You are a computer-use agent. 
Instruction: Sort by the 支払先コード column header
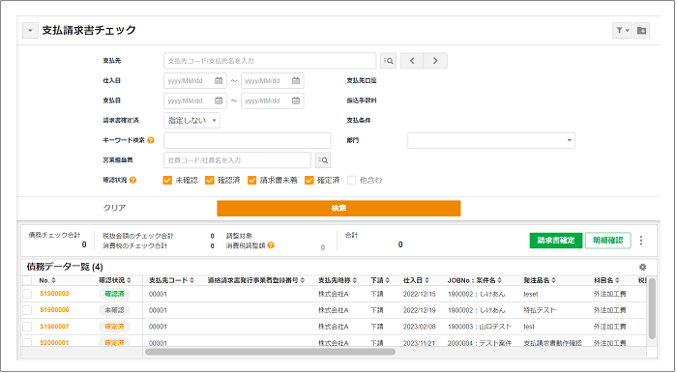pos(171,280)
